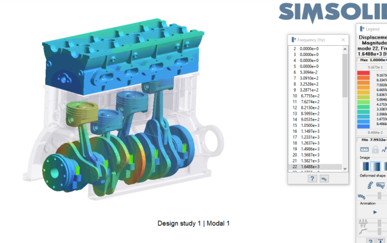Click the slider handle next to the curve icon
The width and height of the screenshot is (387, 243).
[x=379, y=231]
